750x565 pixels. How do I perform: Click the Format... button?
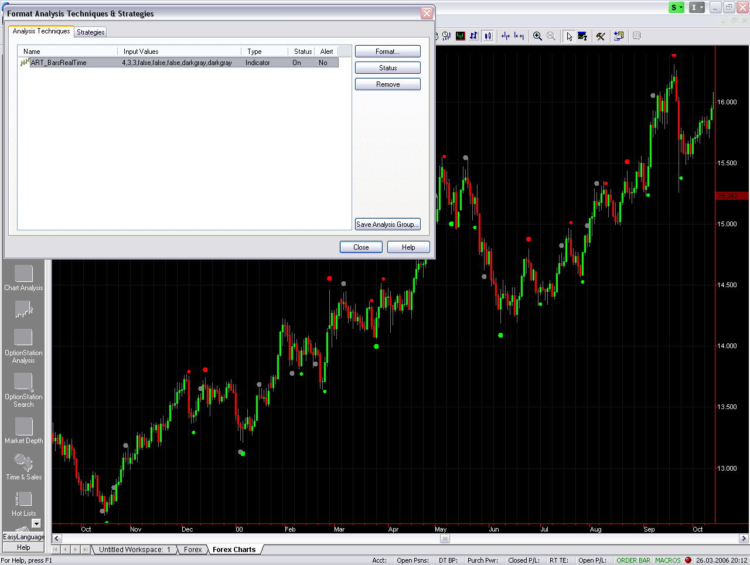click(387, 52)
